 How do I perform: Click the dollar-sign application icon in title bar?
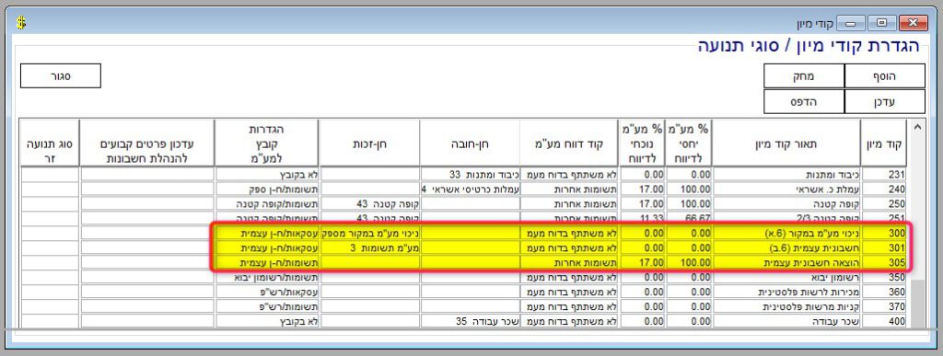pos(22,23)
